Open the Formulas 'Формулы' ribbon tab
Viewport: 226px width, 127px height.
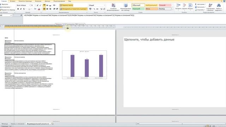point(38,1)
